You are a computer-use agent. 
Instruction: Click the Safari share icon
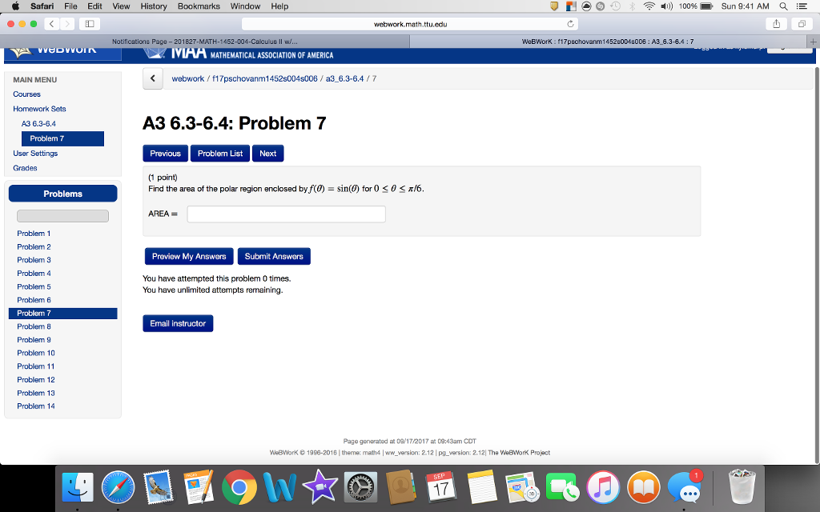point(775,24)
